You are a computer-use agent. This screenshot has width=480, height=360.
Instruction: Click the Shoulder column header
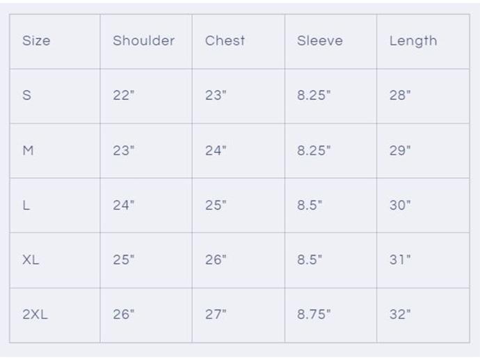pyautogui.click(x=143, y=41)
